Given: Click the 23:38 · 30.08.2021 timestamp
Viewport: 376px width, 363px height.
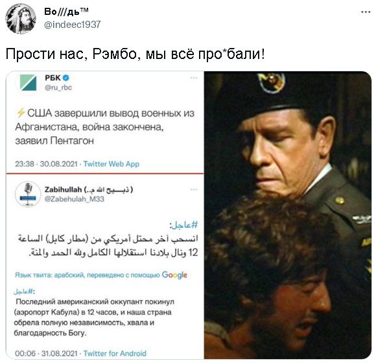Looking at the screenshot, I should (x=46, y=164).
